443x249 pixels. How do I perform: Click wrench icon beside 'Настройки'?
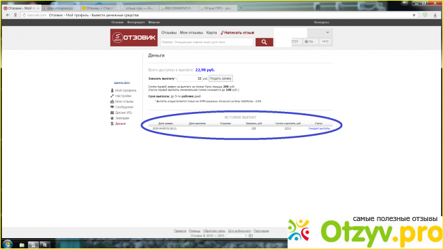pos(112,96)
